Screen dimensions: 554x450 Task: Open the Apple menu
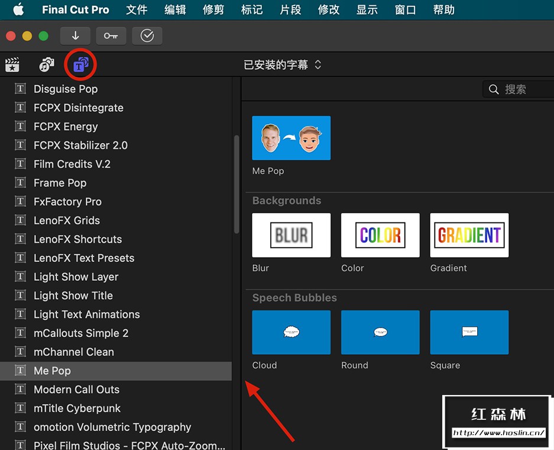(18, 9)
